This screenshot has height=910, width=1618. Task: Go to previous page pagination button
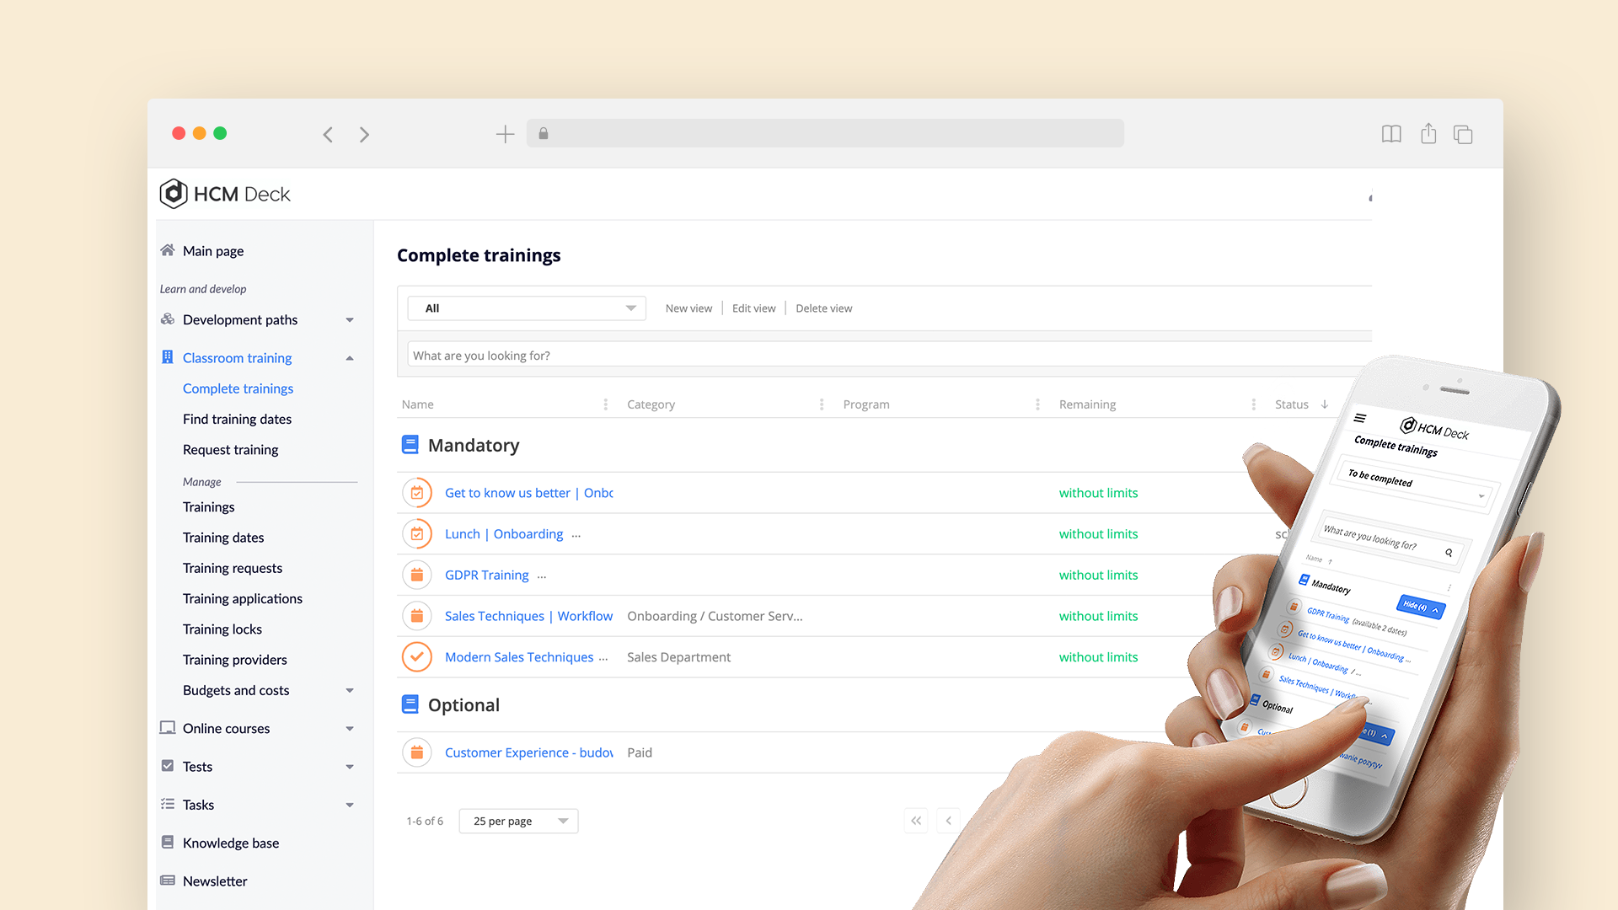pos(949,821)
